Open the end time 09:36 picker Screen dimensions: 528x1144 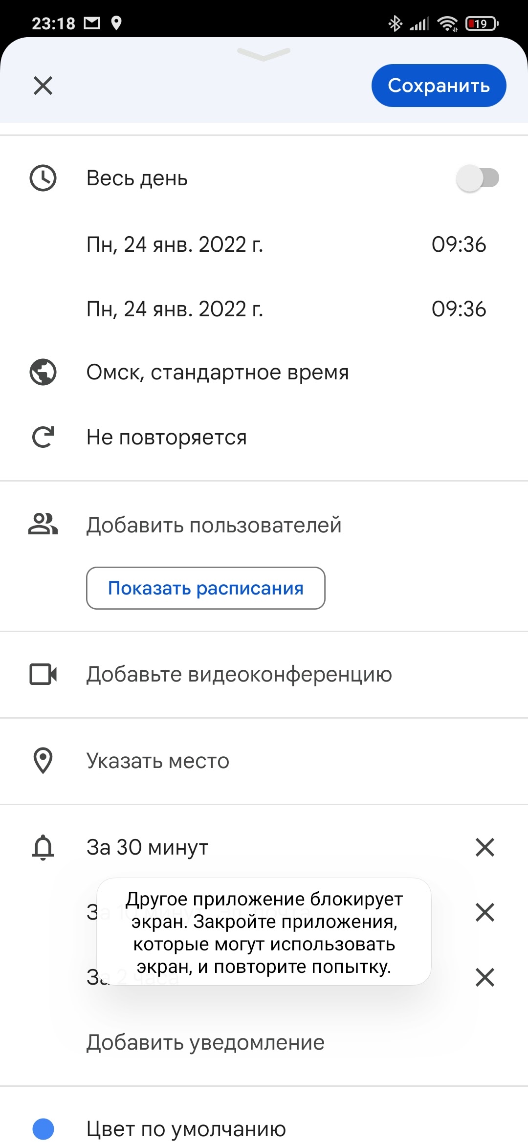[458, 309]
